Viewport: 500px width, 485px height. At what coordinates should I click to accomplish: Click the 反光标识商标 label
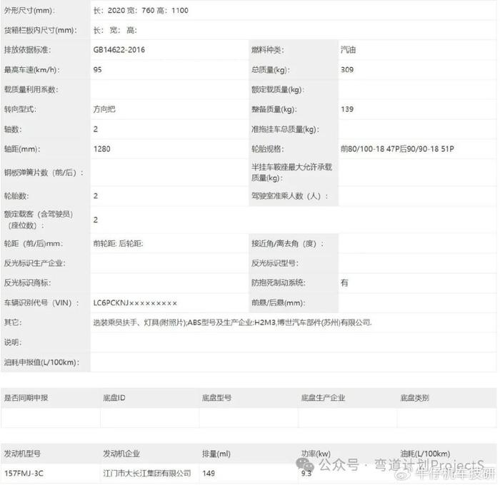tap(27, 282)
